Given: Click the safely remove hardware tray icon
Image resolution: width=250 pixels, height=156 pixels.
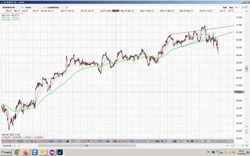Looking at the screenshot, I should (x=221, y=152).
